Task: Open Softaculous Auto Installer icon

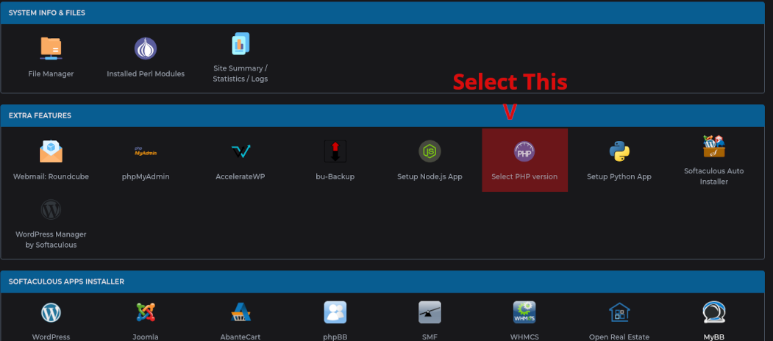Action: (x=714, y=146)
